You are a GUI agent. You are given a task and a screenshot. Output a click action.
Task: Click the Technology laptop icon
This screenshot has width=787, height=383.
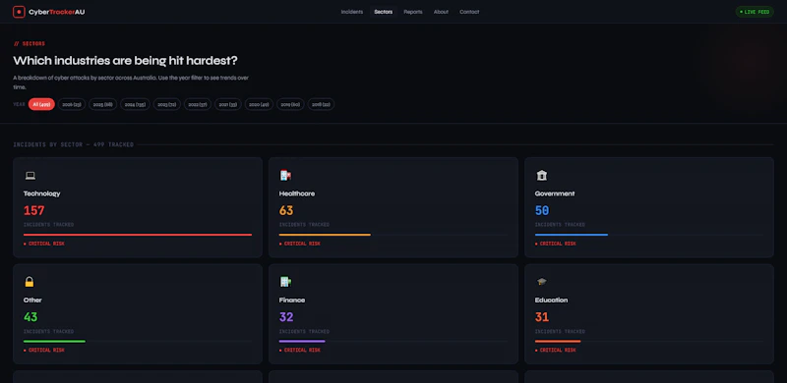tap(30, 176)
